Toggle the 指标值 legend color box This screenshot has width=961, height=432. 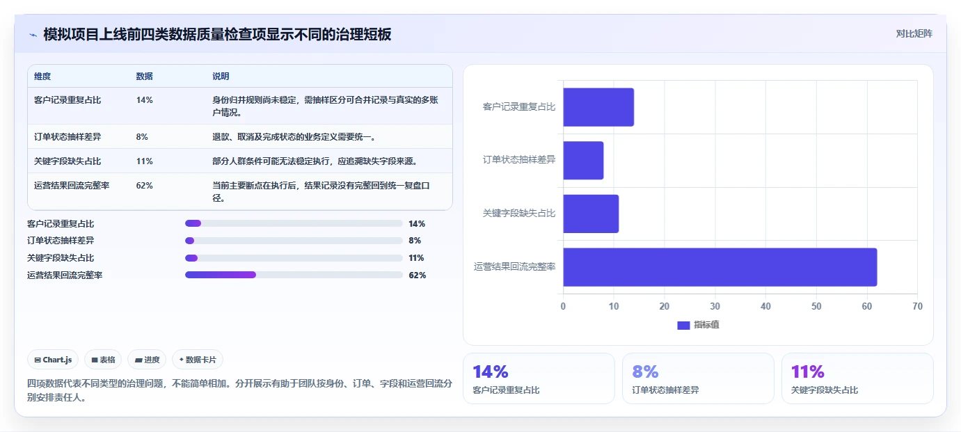click(683, 325)
